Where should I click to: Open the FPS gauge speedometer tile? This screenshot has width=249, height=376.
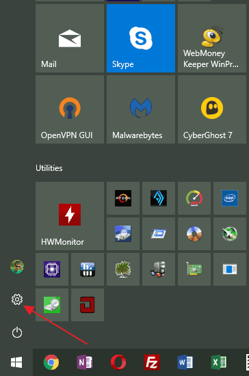(194, 198)
